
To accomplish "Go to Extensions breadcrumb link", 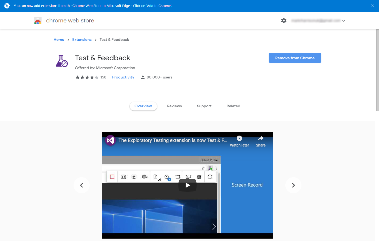I will click(82, 40).
